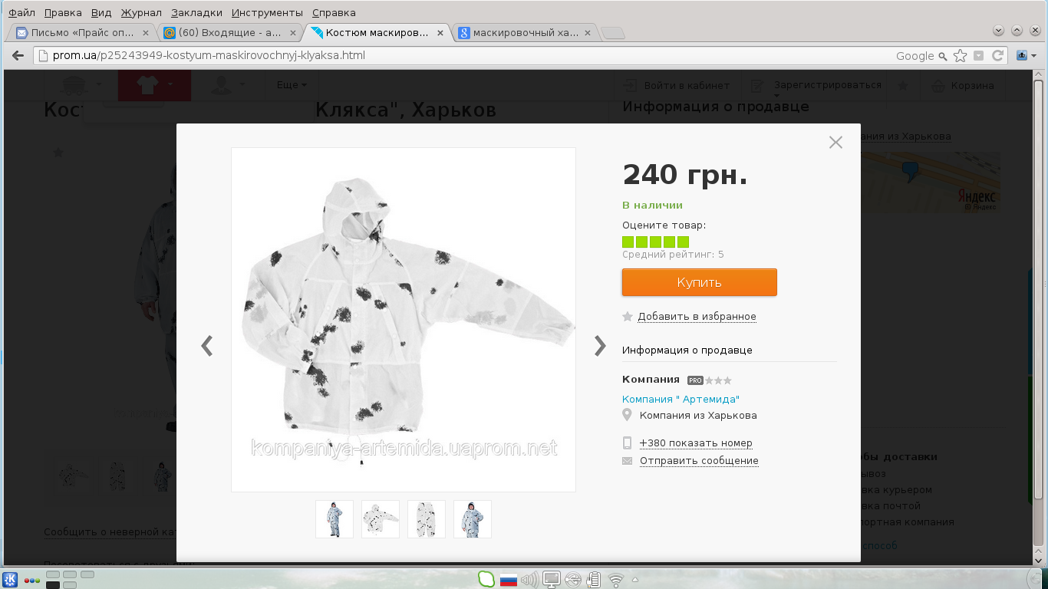Click the Google search magnifier icon

942,56
